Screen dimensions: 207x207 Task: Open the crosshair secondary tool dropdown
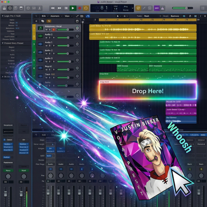[125, 16]
